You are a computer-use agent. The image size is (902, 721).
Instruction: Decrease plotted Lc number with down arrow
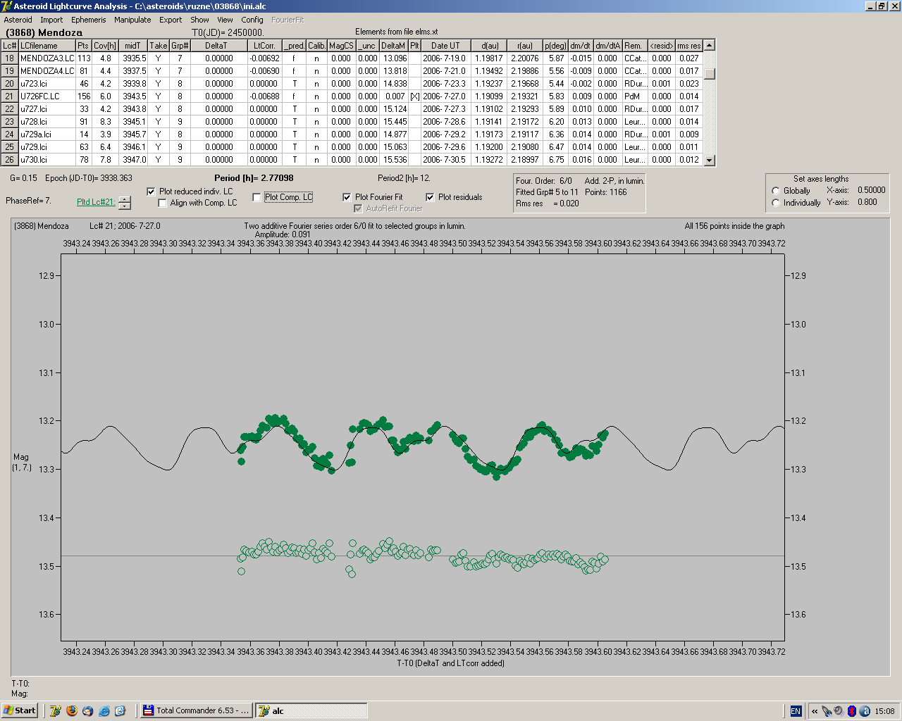(125, 206)
